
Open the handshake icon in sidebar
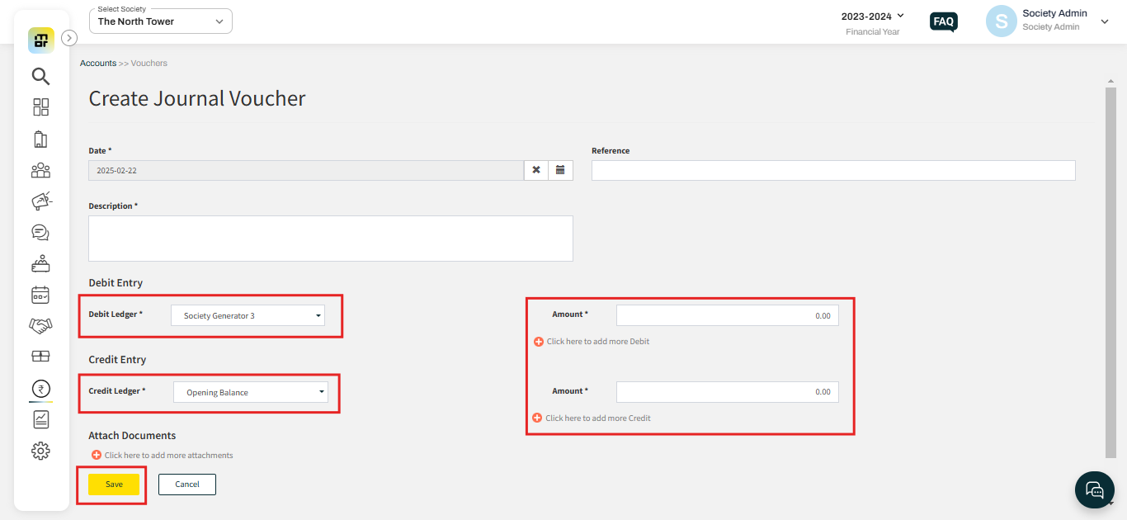[x=40, y=326]
